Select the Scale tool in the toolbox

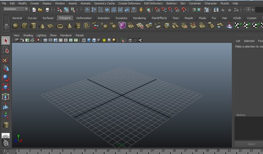pos(6,87)
